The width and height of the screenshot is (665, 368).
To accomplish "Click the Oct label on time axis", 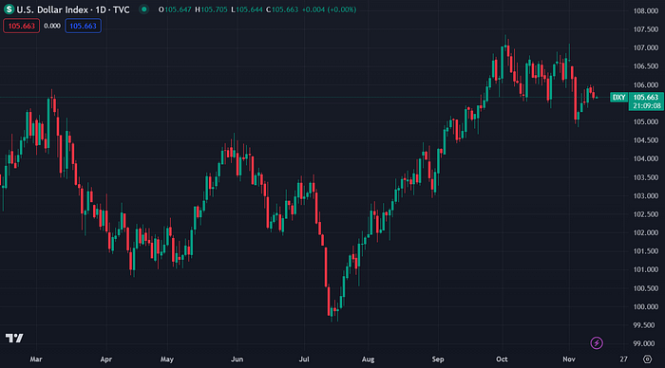I will [x=502, y=359].
